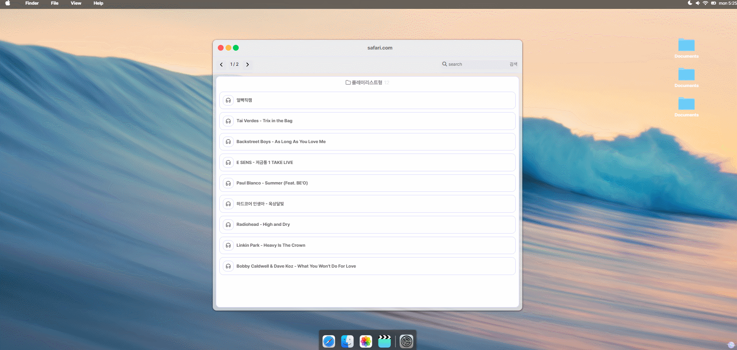Click the safari.com window title
Screen dimensions: 737x350
coord(380,48)
